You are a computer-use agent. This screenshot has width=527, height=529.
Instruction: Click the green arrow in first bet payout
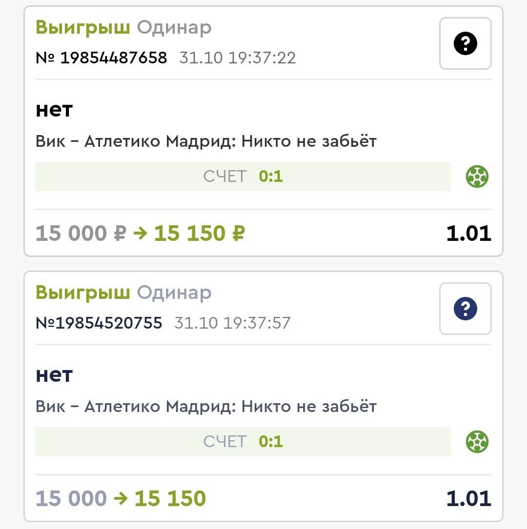140,234
